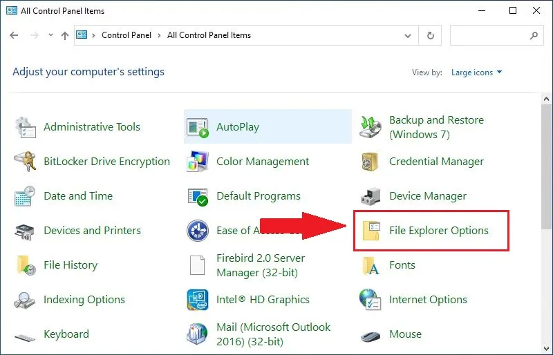This screenshot has width=553, height=355.
Task: Open the File History link
Action: (x=71, y=265)
